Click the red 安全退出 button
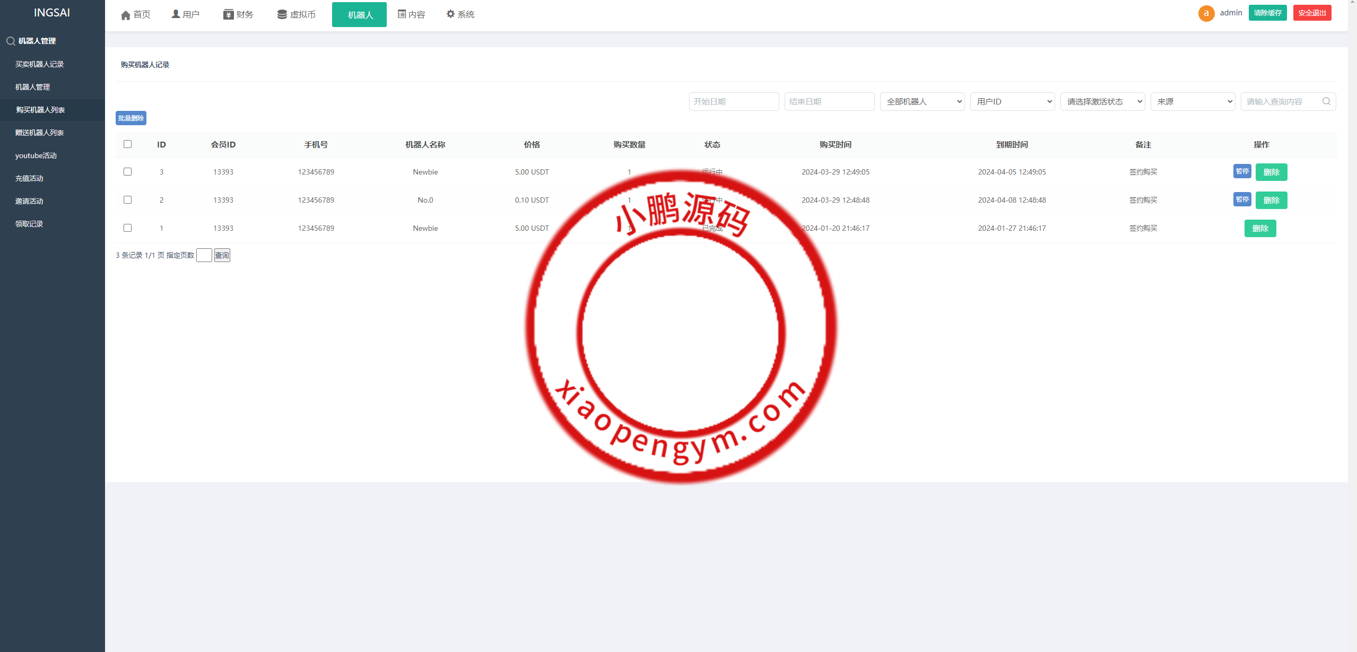Viewport: 1357px width, 652px height. pyautogui.click(x=1312, y=13)
